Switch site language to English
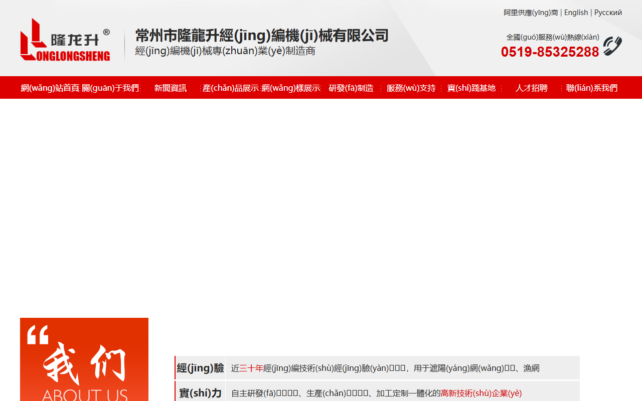This screenshot has height=401, width=642. (x=576, y=13)
